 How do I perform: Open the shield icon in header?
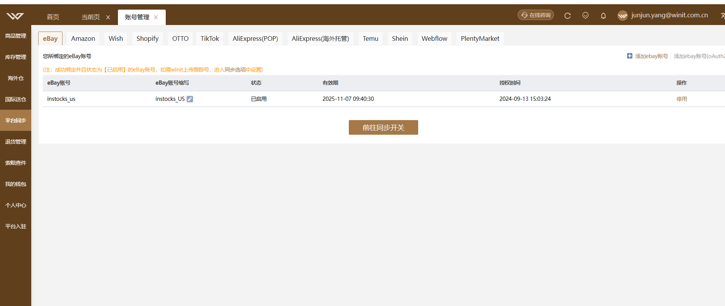coord(585,15)
